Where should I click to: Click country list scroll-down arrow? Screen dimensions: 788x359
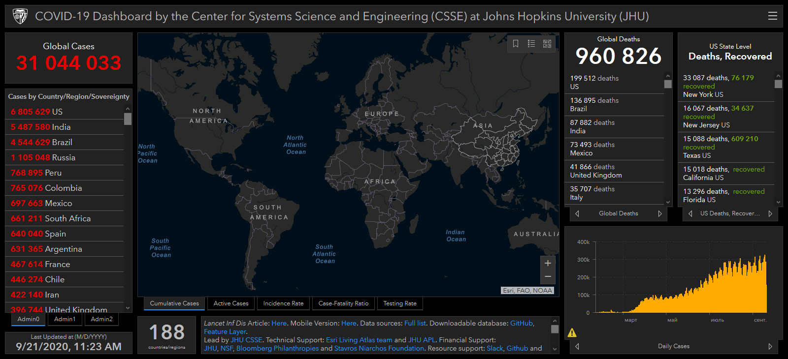click(128, 308)
